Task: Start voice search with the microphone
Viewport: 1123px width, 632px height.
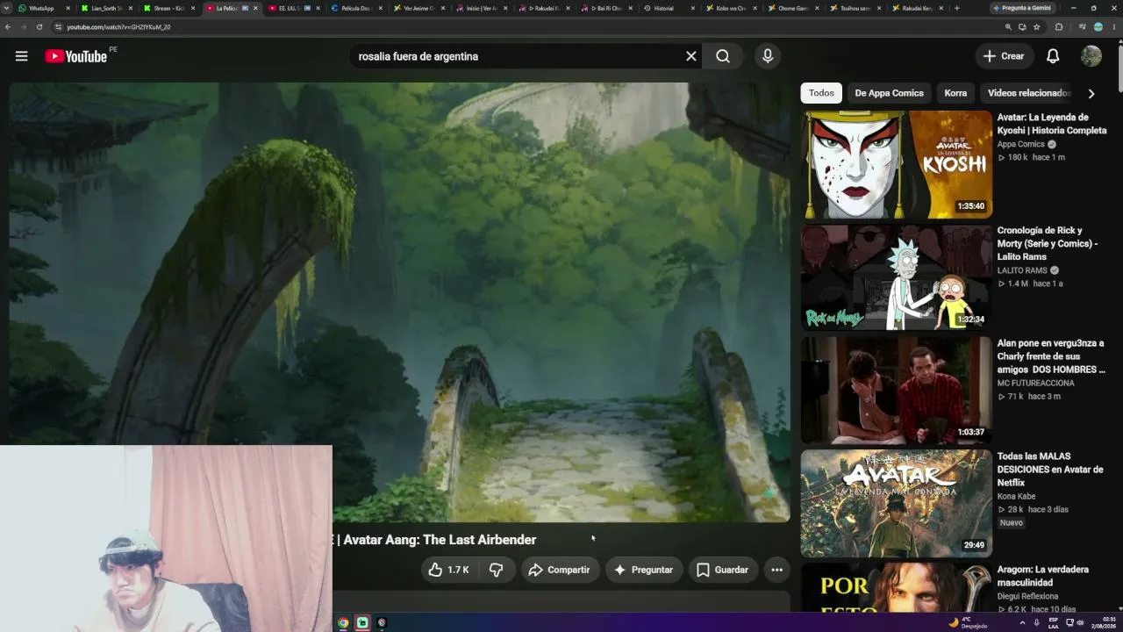Action: (768, 56)
